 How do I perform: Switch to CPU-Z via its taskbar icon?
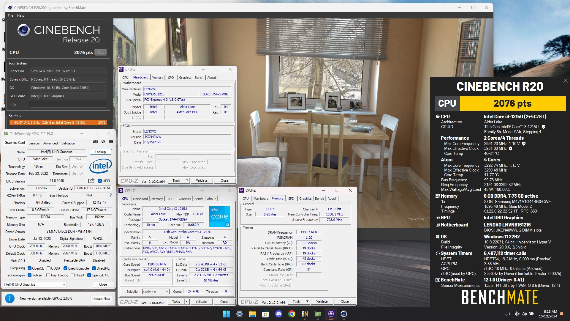click(331, 314)
